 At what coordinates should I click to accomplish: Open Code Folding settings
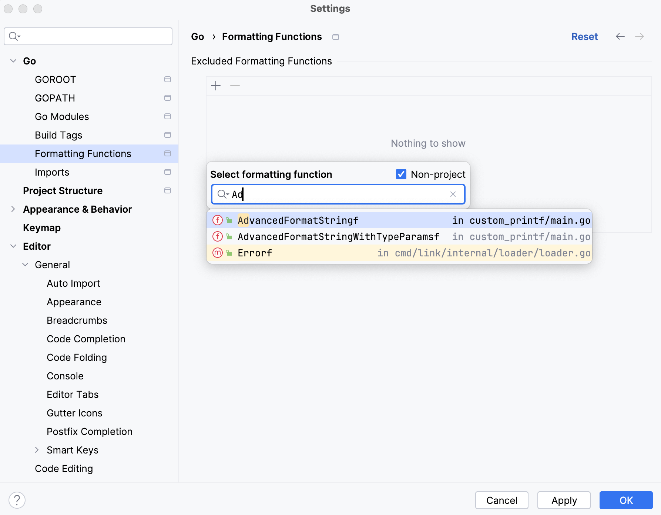click(77, 358)
